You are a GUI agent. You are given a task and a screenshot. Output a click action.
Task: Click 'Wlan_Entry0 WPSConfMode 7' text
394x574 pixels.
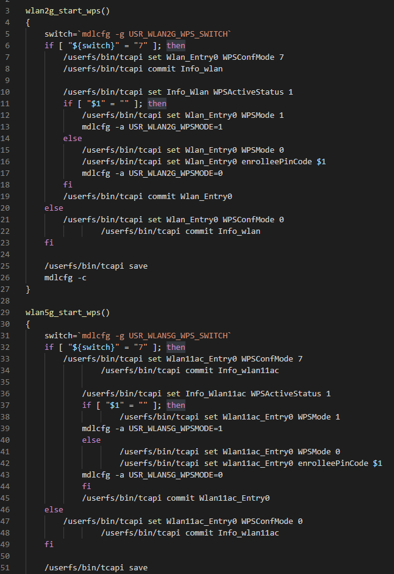tap(225, 57)
